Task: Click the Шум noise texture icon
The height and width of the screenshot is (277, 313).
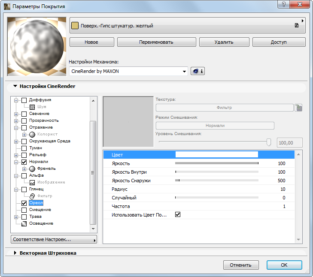Action: (x=32, y=107)
